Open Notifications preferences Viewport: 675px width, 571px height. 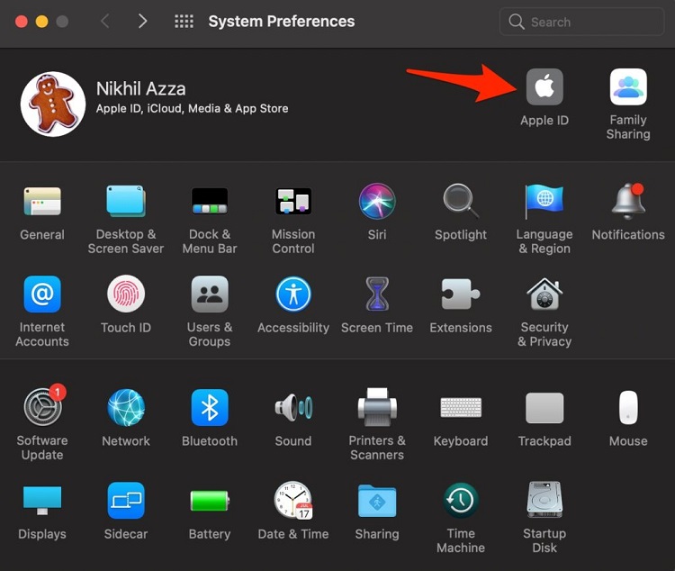(627, 202)
